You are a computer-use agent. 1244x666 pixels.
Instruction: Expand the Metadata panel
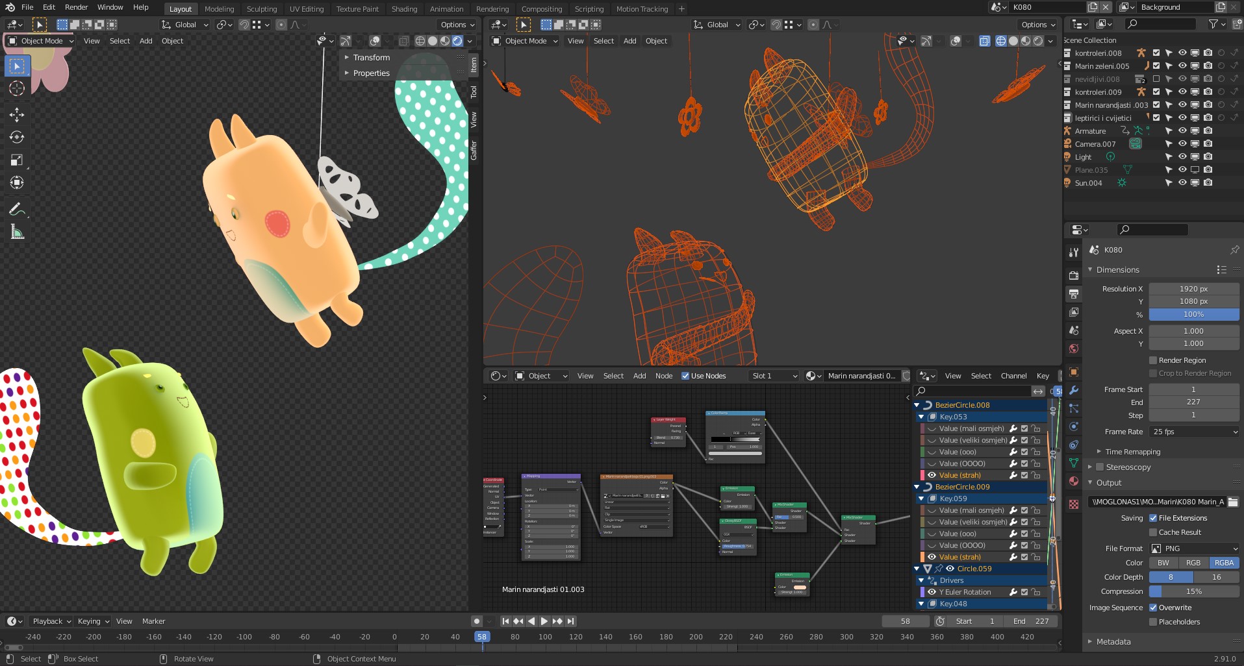pyautogui.click(x=1113, y=642)
